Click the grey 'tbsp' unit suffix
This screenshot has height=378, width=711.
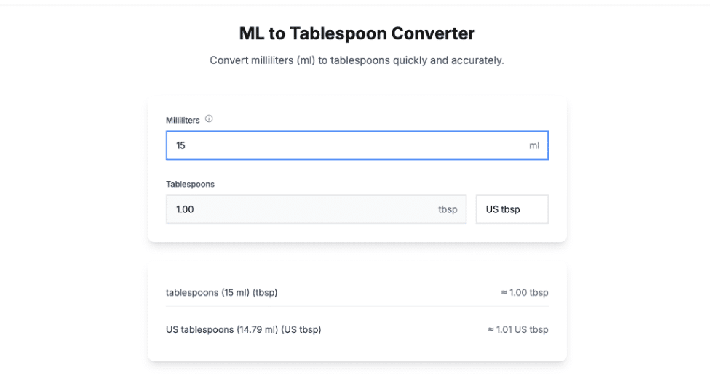click(448, 209)
